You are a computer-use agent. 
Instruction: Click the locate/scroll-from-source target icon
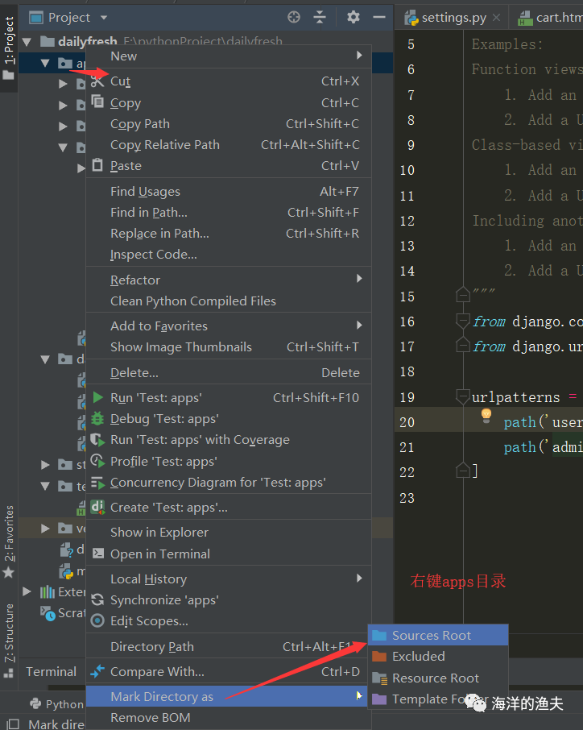click(x=294, y=17)
